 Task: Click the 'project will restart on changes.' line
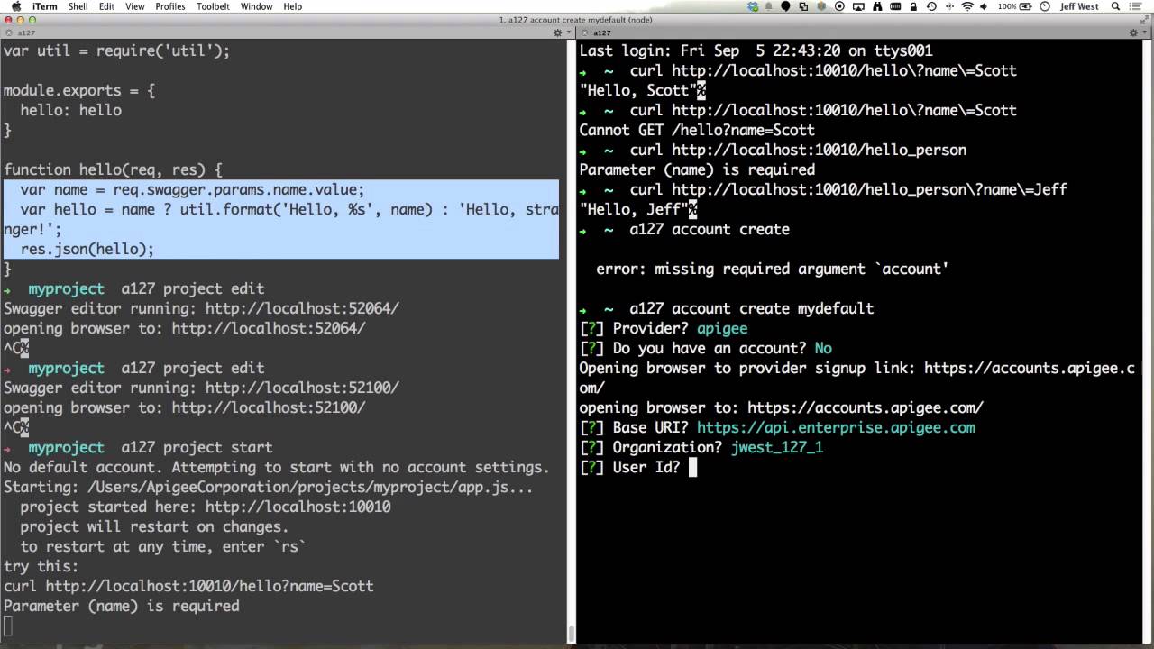point(154,526)
